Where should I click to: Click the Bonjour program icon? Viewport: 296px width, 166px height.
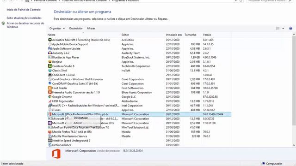[50, 61]
